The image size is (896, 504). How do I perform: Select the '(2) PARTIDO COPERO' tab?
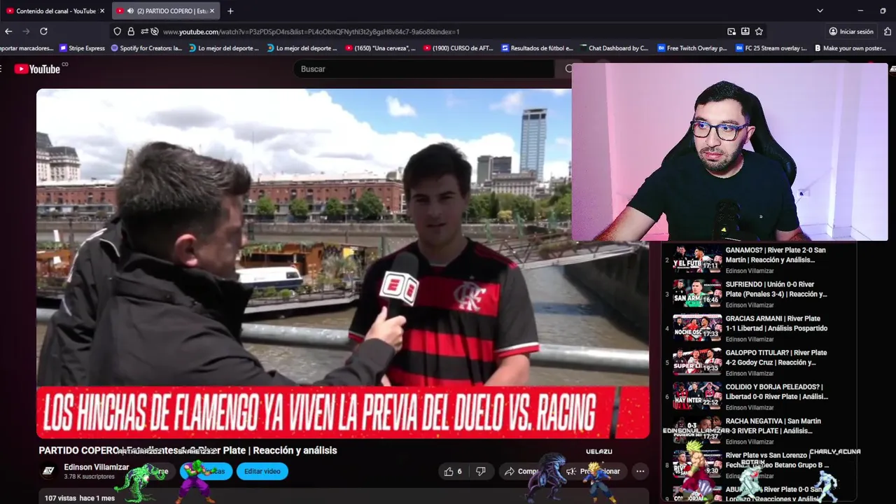(x=166, y=11)
